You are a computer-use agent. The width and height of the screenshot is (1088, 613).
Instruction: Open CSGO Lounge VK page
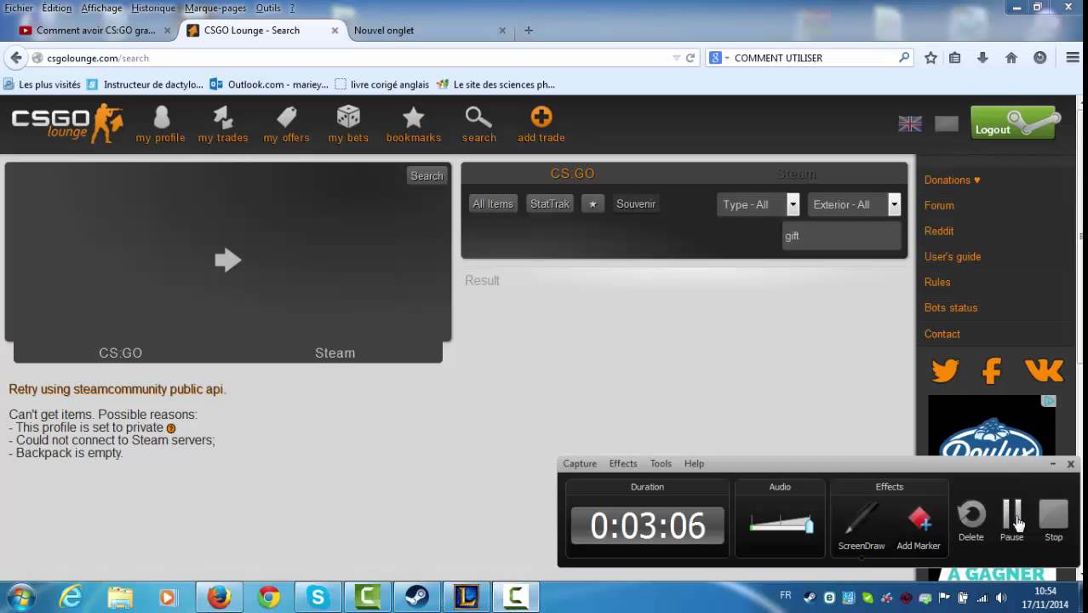1044,370
